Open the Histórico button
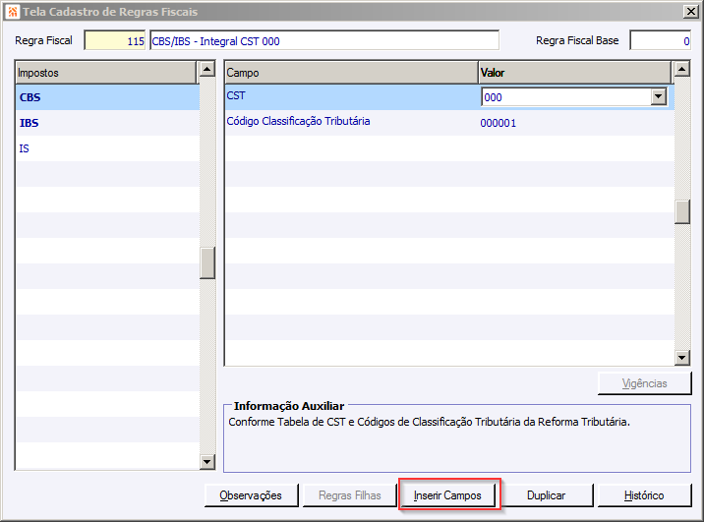704x522 pixels. (644, 495)
